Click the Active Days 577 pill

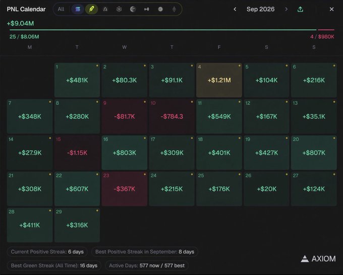[147, 265]
